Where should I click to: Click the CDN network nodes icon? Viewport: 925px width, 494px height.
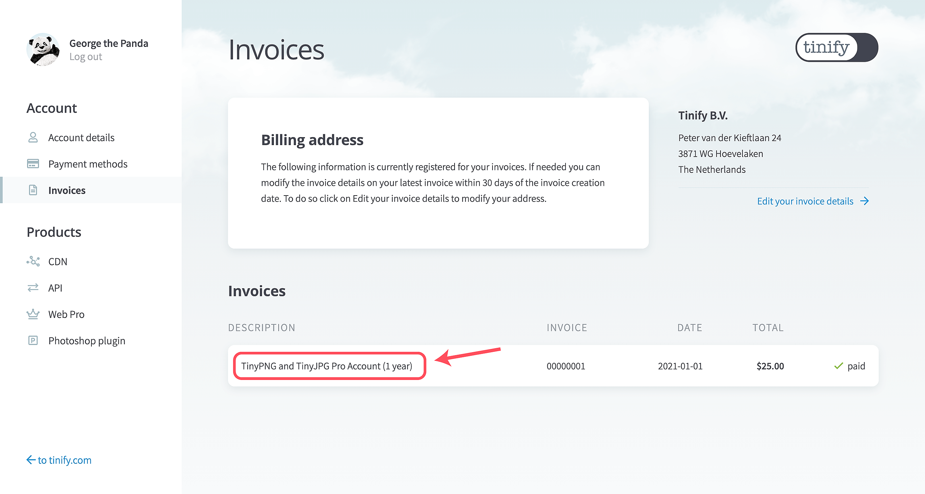coord(33,261)
